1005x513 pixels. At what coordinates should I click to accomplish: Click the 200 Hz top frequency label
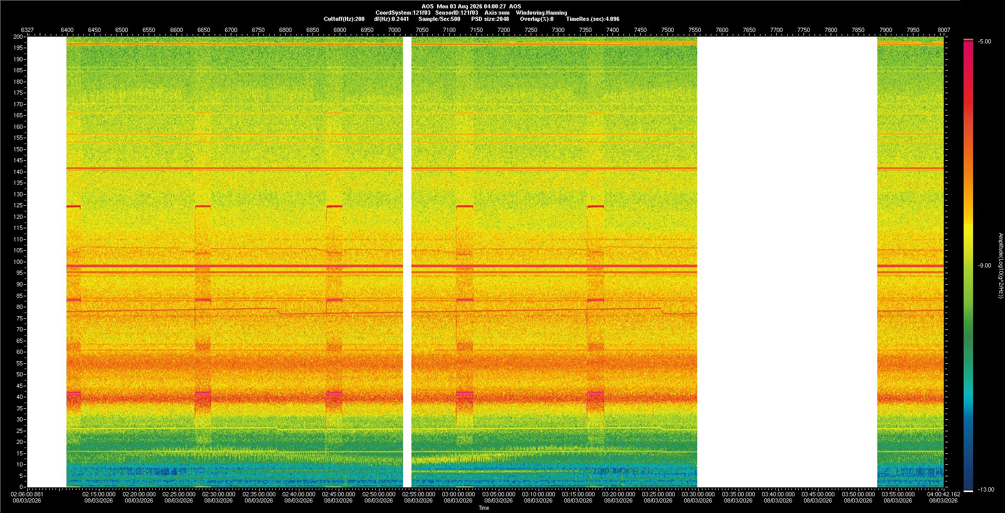(x=18, y=37)
